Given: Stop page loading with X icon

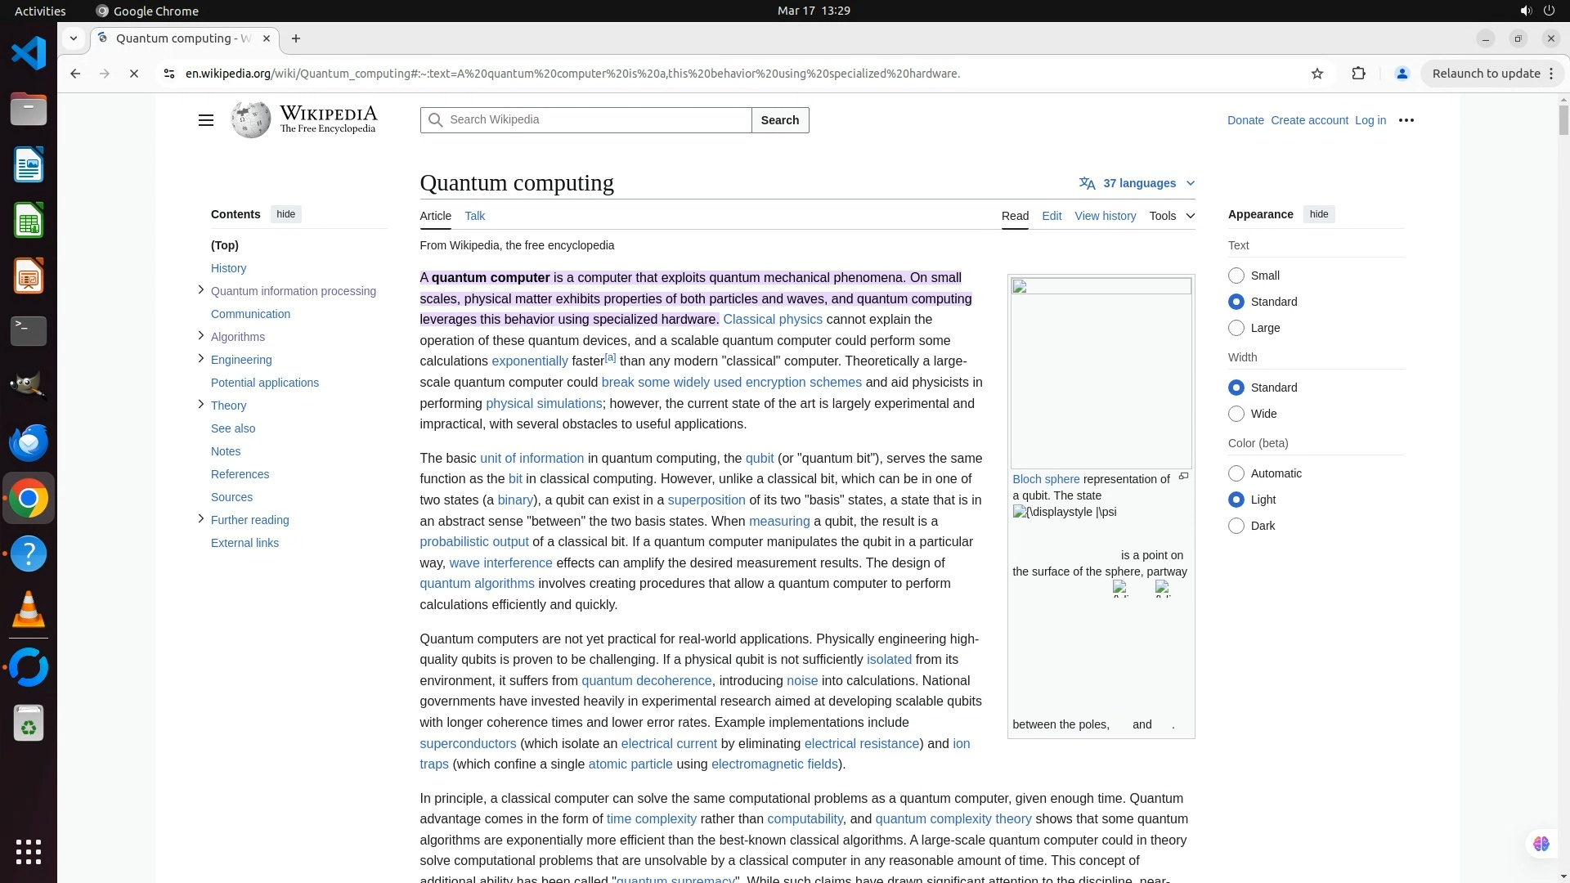Looking at the screenshot, I should coord(134,74).
